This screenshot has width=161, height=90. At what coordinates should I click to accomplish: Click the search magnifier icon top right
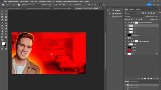(154, 5)
